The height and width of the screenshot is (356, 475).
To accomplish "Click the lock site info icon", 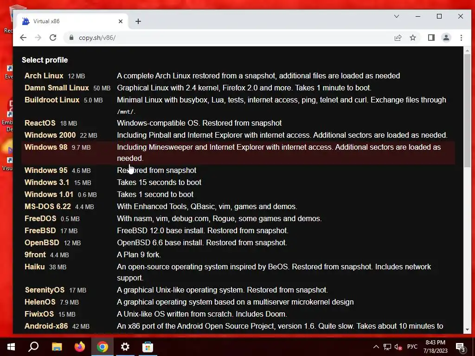I will pos(71,38).
